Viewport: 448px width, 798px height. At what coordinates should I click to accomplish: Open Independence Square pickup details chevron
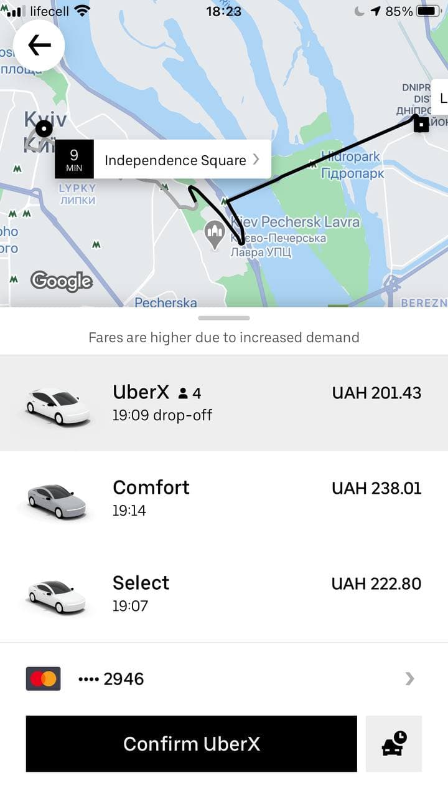256,160
